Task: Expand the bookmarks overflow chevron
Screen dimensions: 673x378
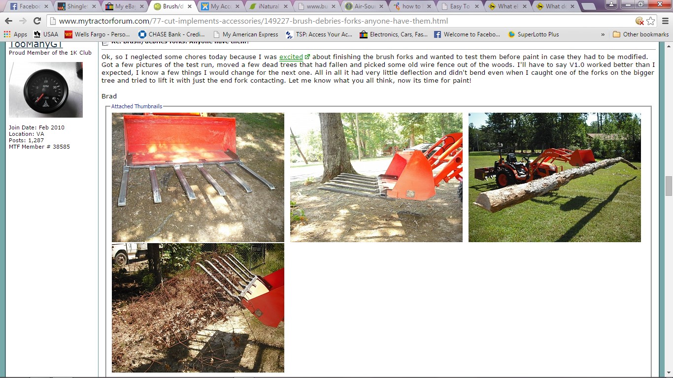Action: tap(603, 34)
